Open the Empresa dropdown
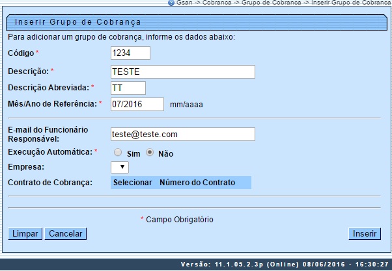 [120, 167]
